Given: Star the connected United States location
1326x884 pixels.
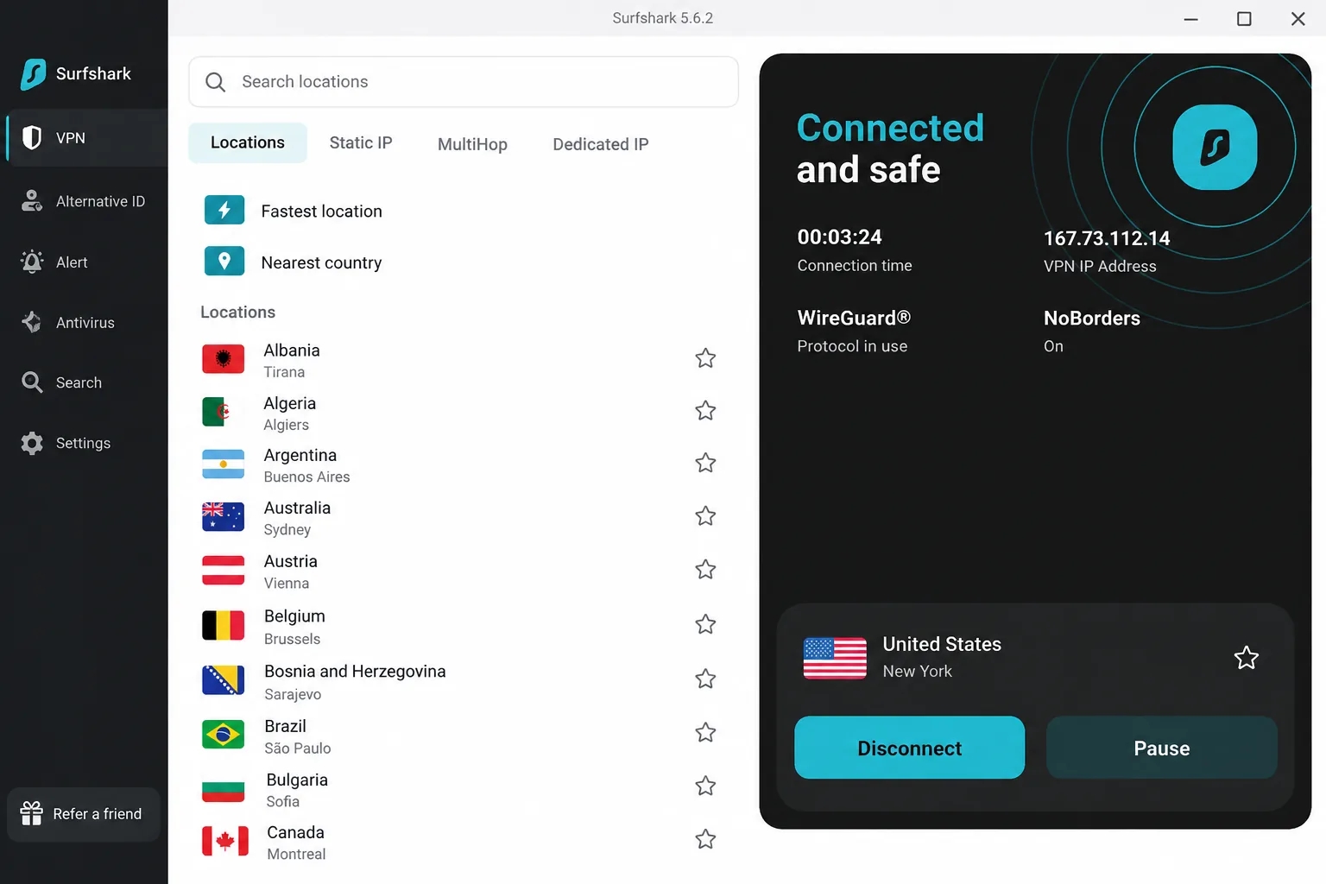Looking at the screenshot, I should 1247,658.
